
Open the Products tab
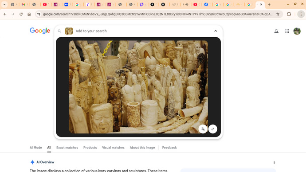tap(90, 148)
